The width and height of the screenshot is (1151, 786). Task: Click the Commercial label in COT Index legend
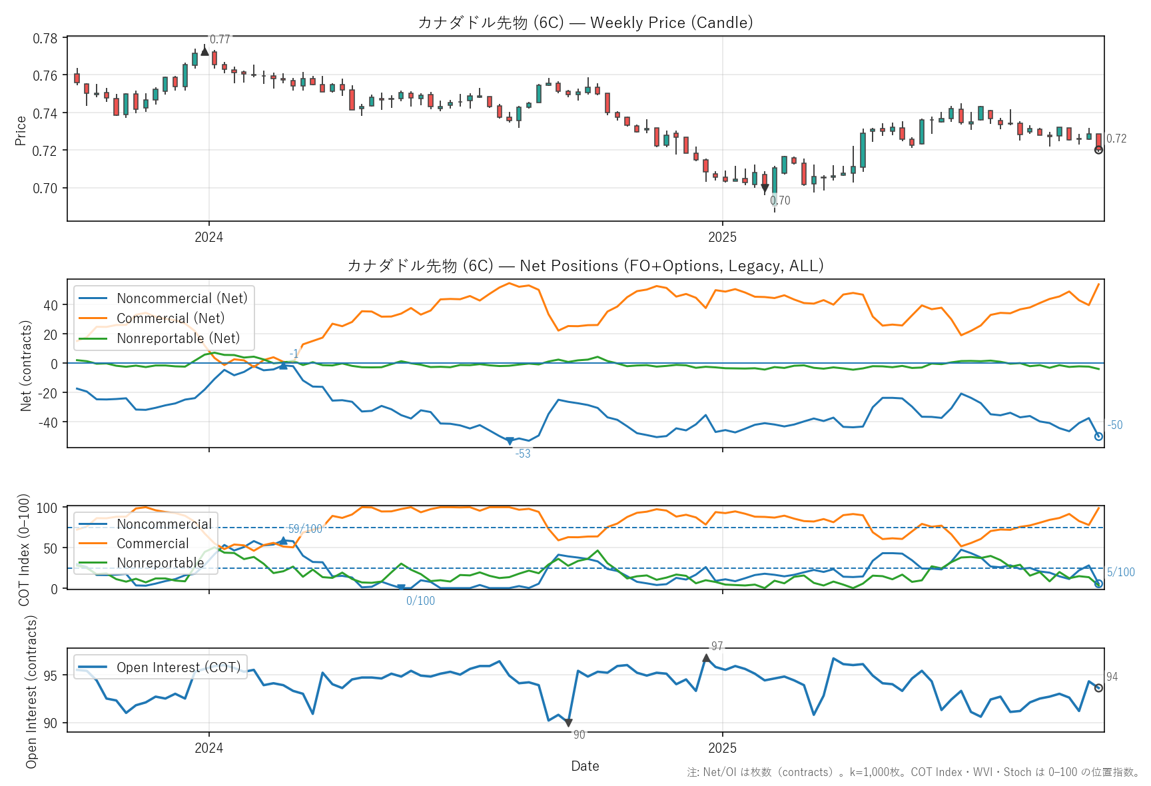153,544
